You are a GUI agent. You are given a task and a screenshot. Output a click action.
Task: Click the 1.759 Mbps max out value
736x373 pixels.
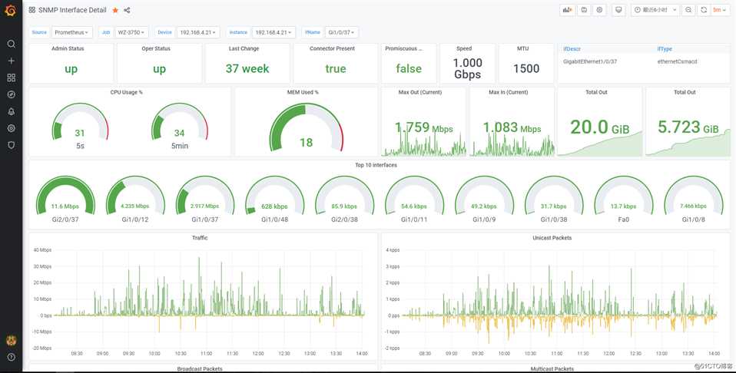pyautogui.click(x=423, y=127)
